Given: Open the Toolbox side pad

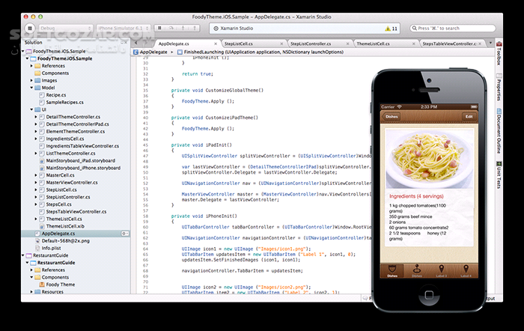Looking at the screenshot, I should pyautogui.click(x=499, y=53).
